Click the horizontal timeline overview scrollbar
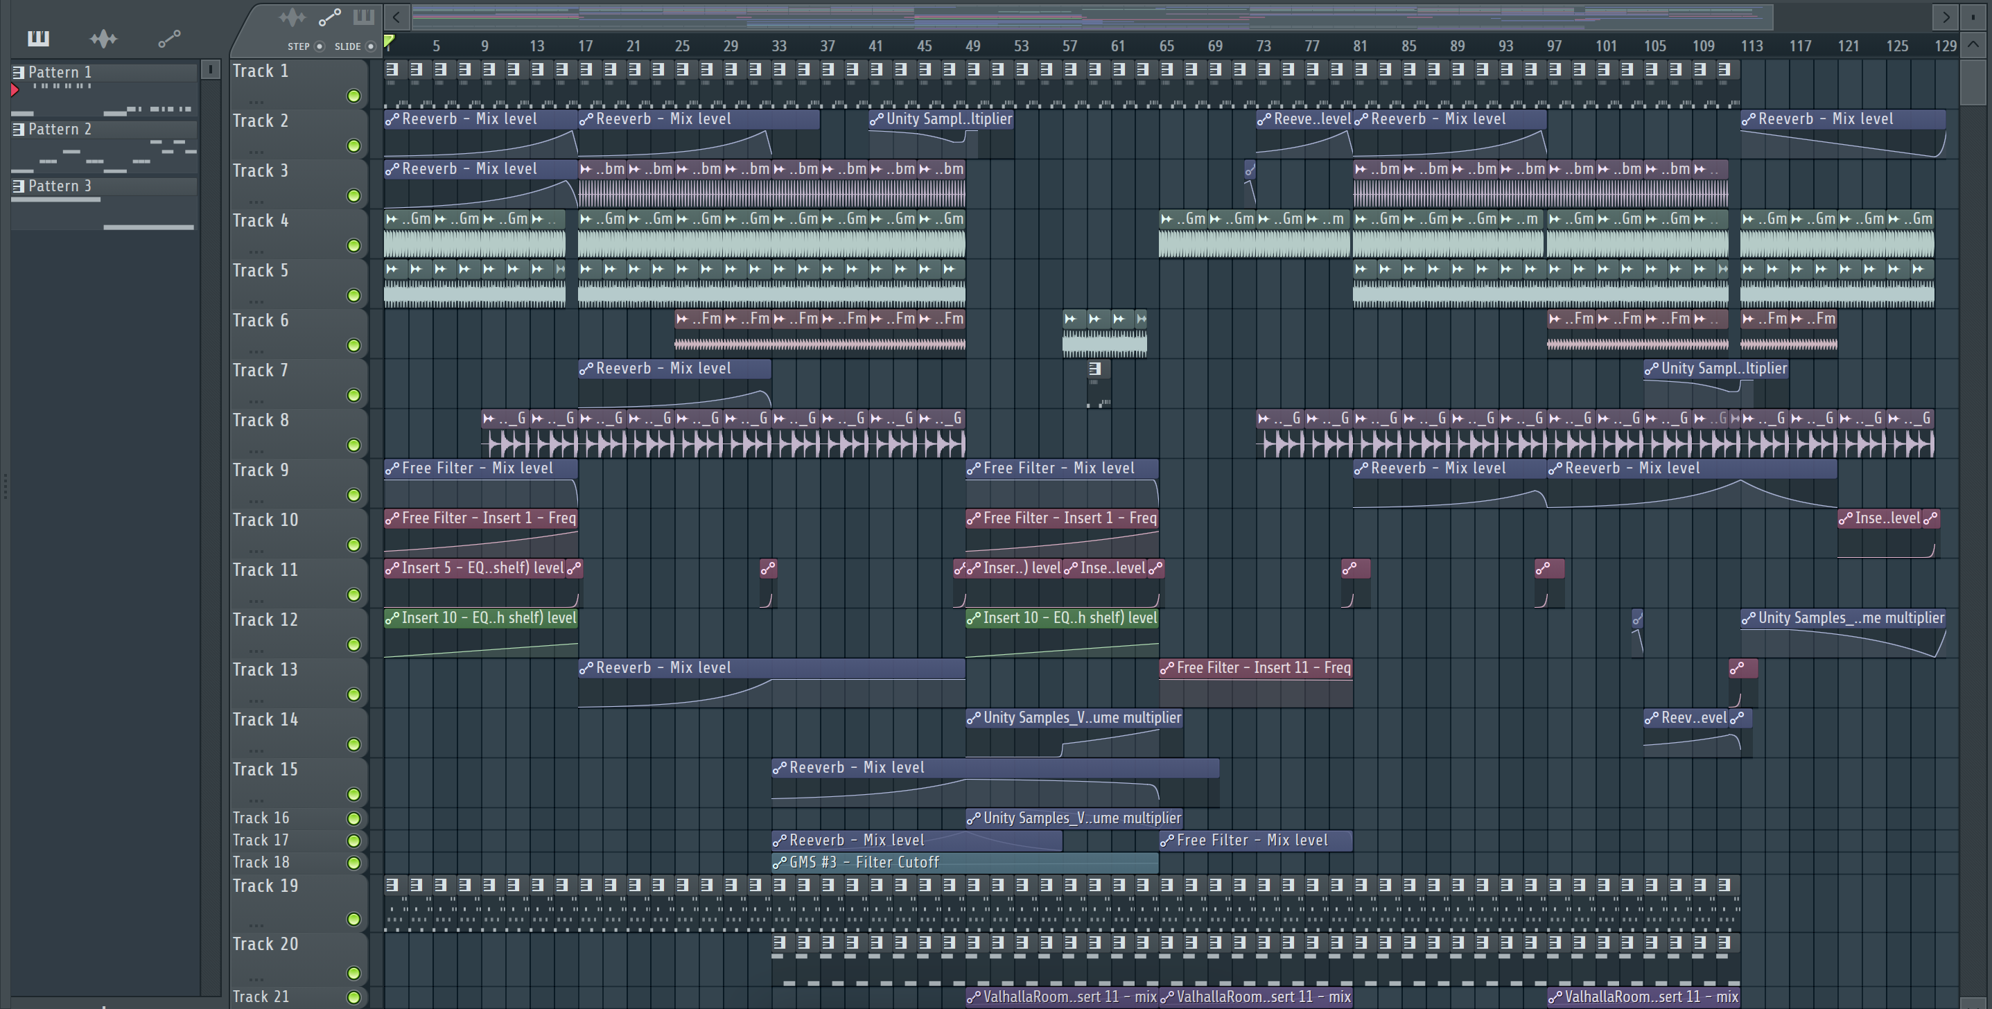This screenshot has height=1009, width=1992. (x=1092, y=16)
